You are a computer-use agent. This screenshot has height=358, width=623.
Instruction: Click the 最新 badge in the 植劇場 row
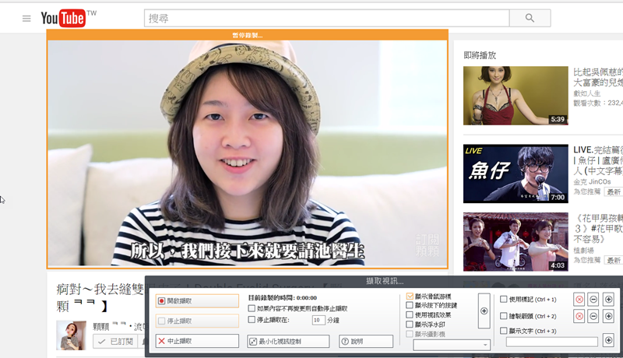click(x=614, y=260)
